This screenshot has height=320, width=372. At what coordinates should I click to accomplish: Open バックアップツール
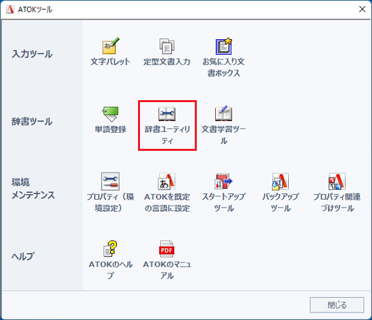tap(281, 193)
